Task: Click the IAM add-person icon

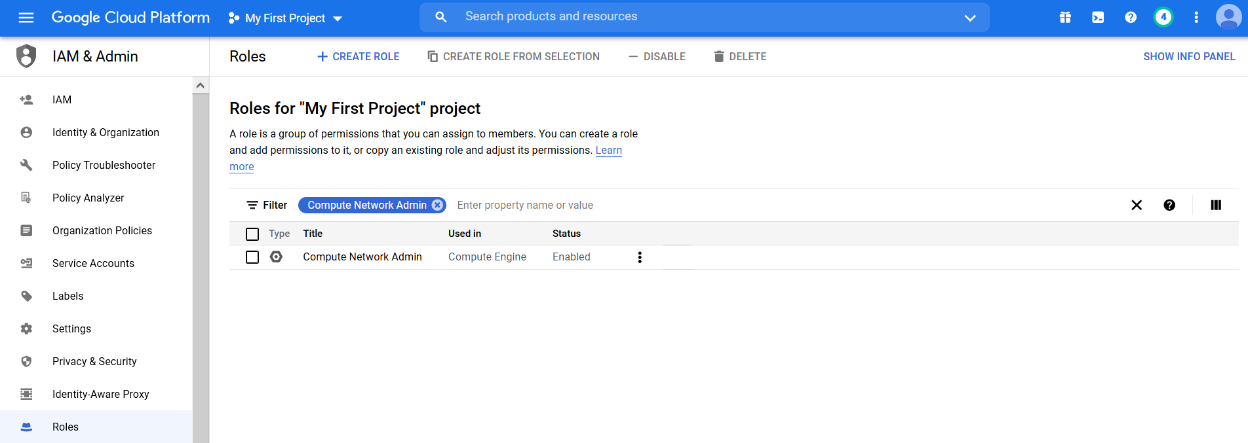Action: pos(26,99)
